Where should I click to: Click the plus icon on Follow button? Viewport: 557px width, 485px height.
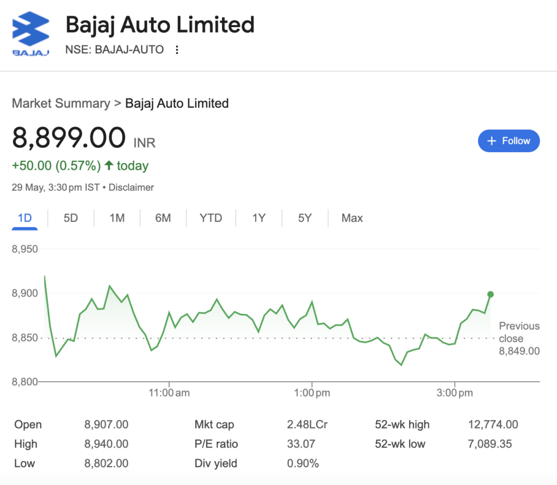[492, 141]
